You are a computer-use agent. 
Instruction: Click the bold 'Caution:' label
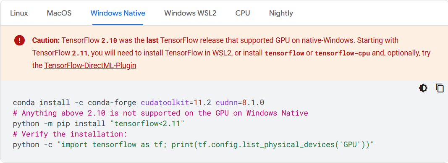click(46, 41)
